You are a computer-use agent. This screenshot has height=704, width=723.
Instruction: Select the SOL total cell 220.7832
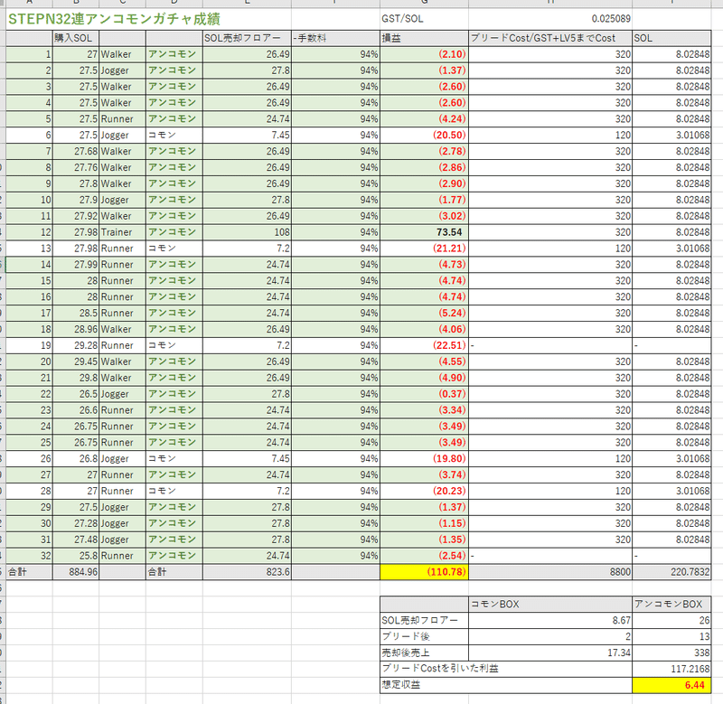[671, 572]
